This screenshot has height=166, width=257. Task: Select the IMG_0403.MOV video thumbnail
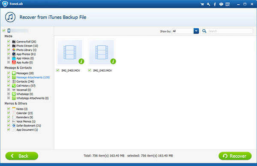(x=102, y=52)
